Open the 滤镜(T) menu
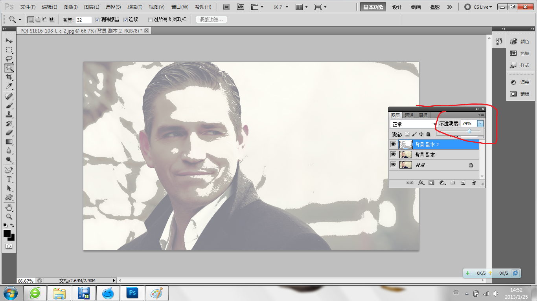Viewport: 537px width, 301px height. (x=135, y=7)
